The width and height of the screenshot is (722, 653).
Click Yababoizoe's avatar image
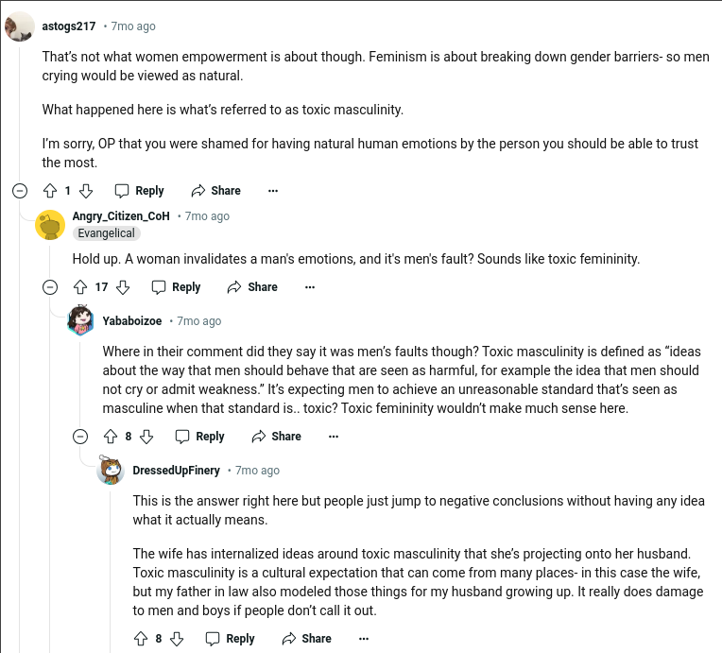80,320
